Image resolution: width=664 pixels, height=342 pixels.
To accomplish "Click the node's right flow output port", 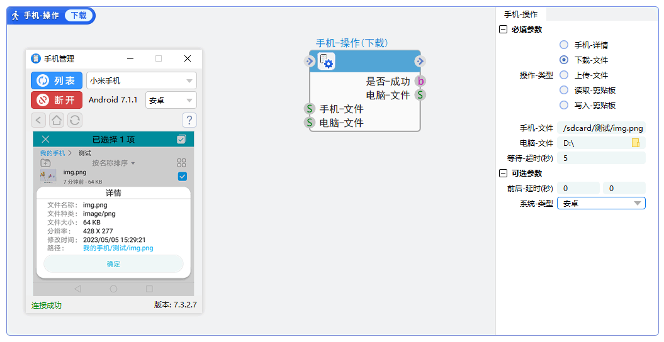I will pos(420,61).
